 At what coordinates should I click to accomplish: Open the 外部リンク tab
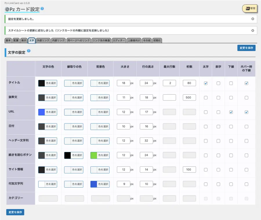(43, 41)
